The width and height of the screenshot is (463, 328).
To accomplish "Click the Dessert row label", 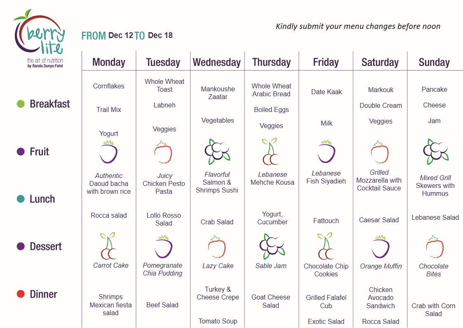I will pos(46,247).
